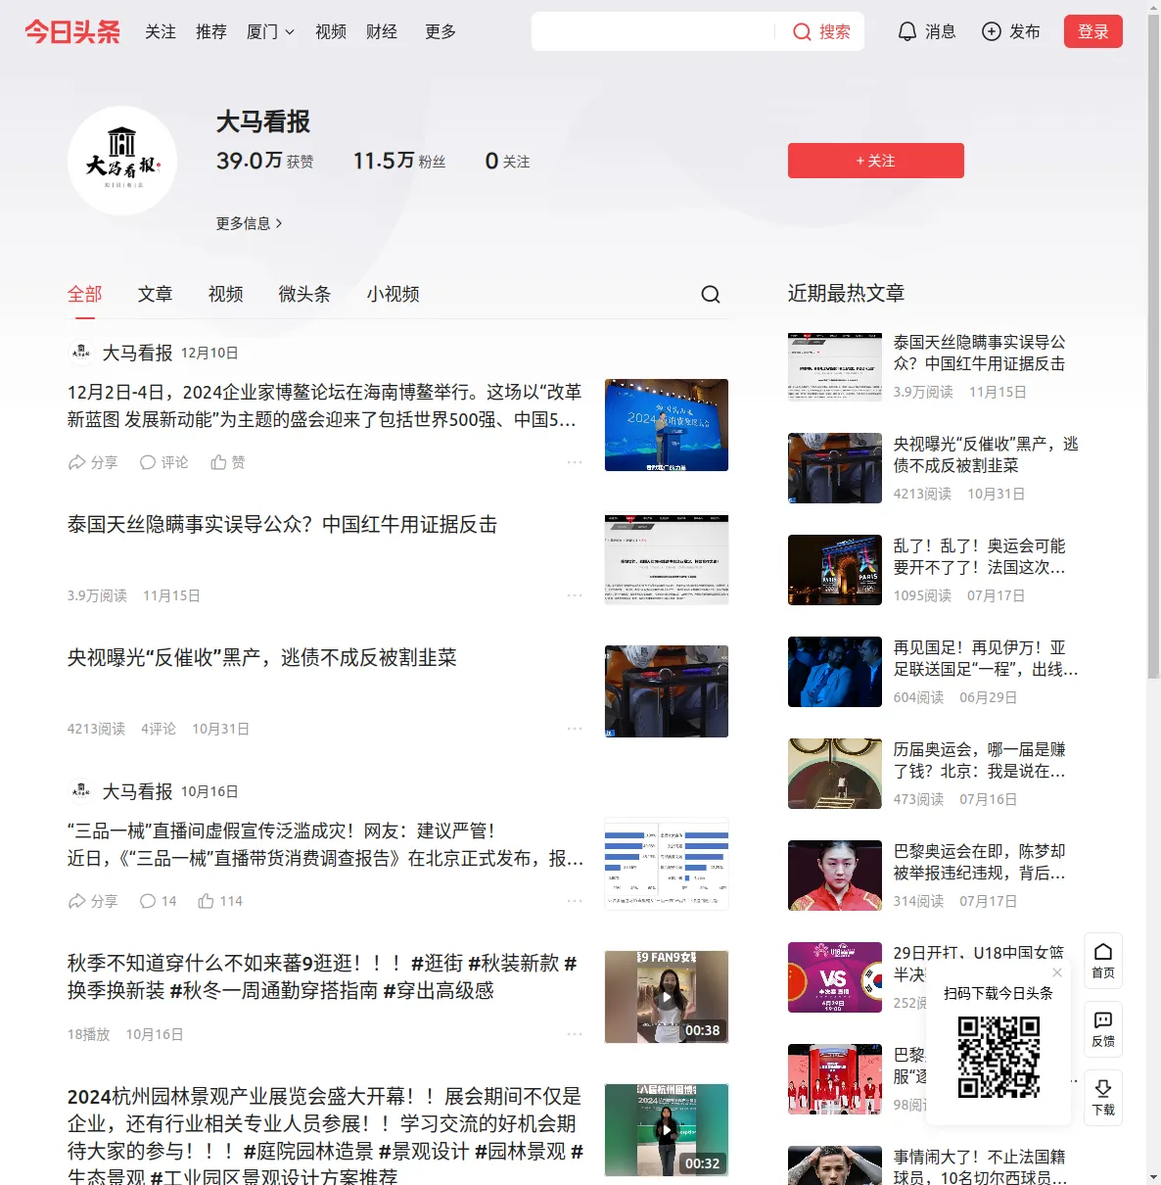Open notifications bell icon 消息

pos(907,31)
